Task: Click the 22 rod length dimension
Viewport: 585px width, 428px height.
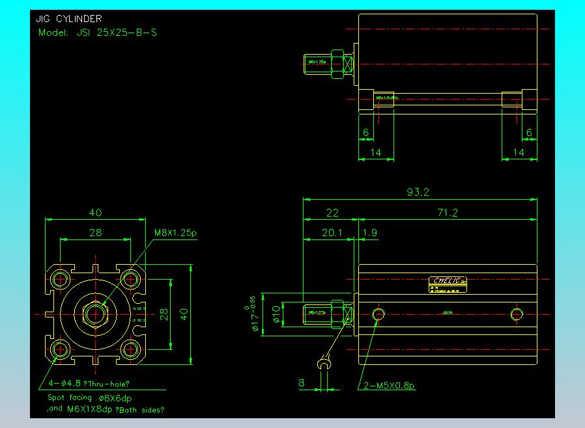Action: click(x=332, y=213)
